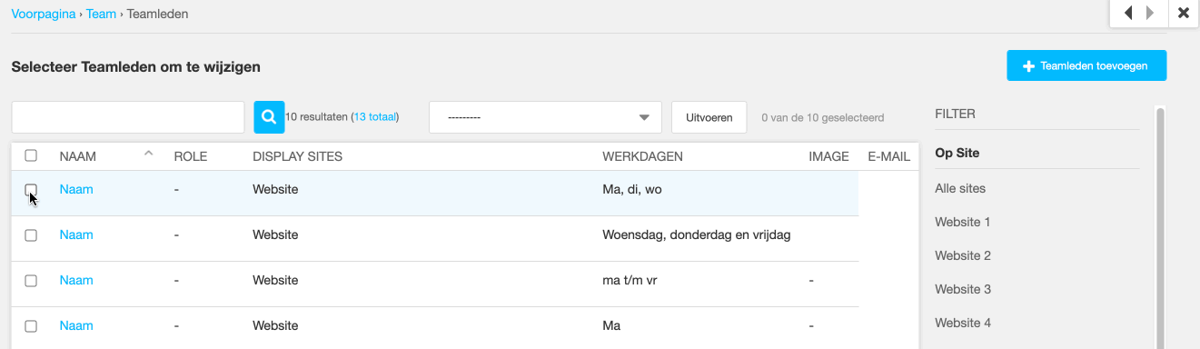Open Naam link in ma t/m vr row
This screenshot has height=349, width=1200.
(x=76, y=280)
